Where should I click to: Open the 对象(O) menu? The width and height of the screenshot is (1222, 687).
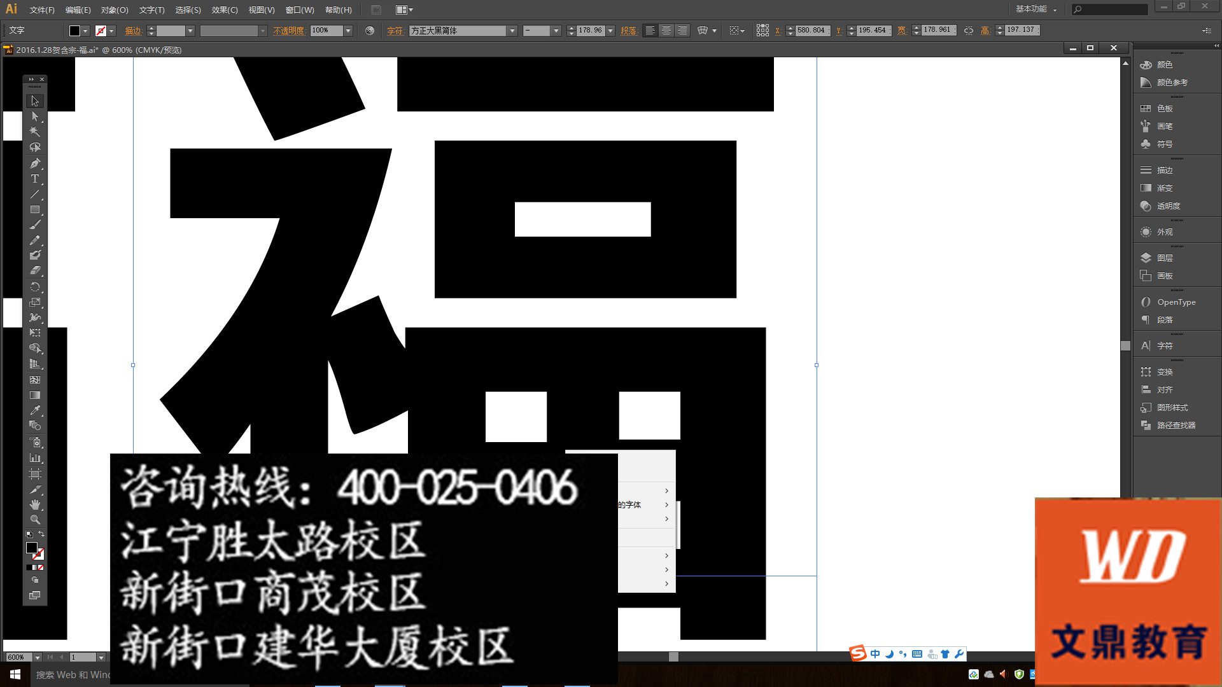115,10
